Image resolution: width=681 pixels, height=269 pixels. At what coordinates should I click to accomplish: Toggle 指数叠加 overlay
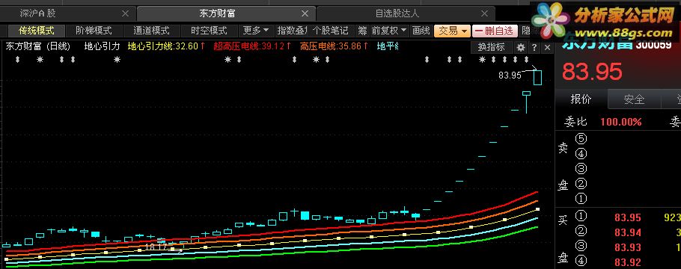coord(292,31)
